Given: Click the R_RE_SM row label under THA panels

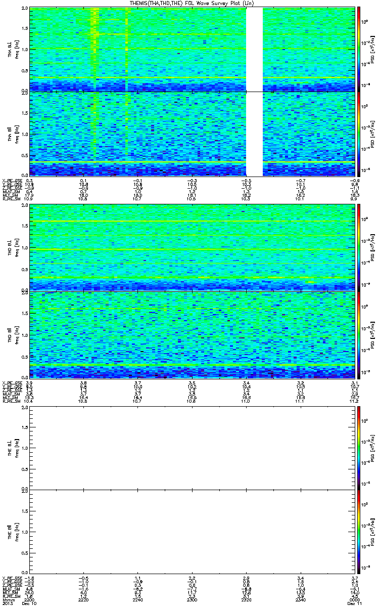Looking at the screenshot, I should 12,199.
